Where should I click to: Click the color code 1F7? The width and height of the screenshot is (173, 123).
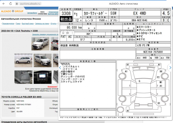pos(82,40)
